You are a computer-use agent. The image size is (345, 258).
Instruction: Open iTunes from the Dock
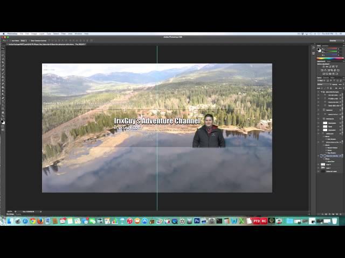coord(129,221)
